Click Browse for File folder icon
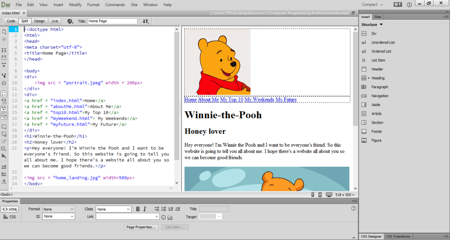Screen dimensions: 450x240 click(170, 217)
